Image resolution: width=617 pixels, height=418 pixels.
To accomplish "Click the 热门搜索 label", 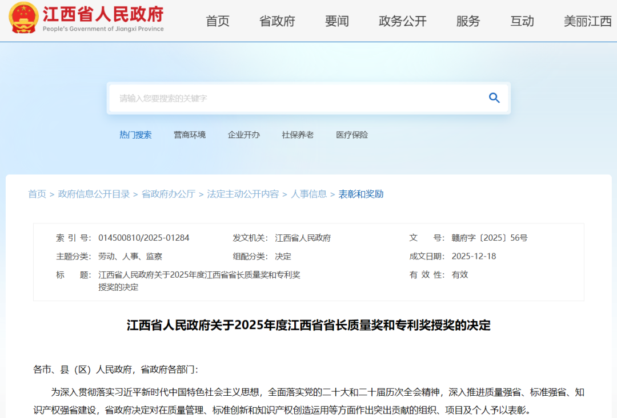I will click(x=135, y=135).
